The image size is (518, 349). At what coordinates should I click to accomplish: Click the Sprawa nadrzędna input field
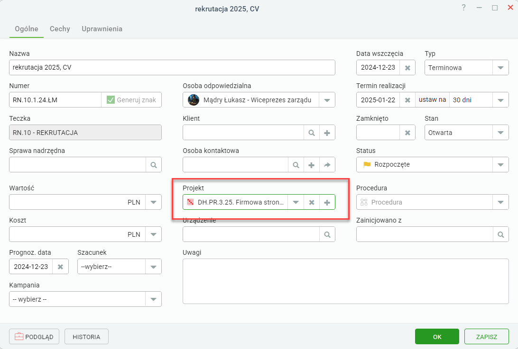point(78,165)
